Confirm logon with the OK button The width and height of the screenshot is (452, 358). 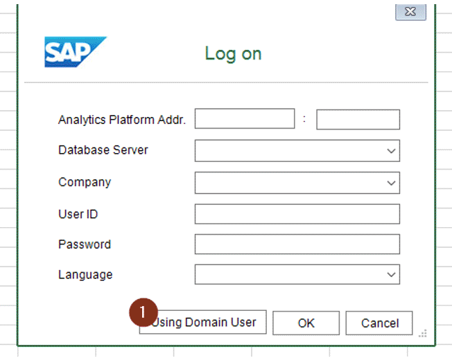[x=306, y=323]
